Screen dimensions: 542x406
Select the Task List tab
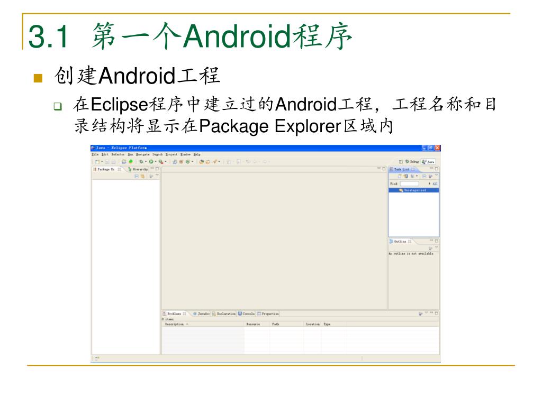[x=402, y=169]
